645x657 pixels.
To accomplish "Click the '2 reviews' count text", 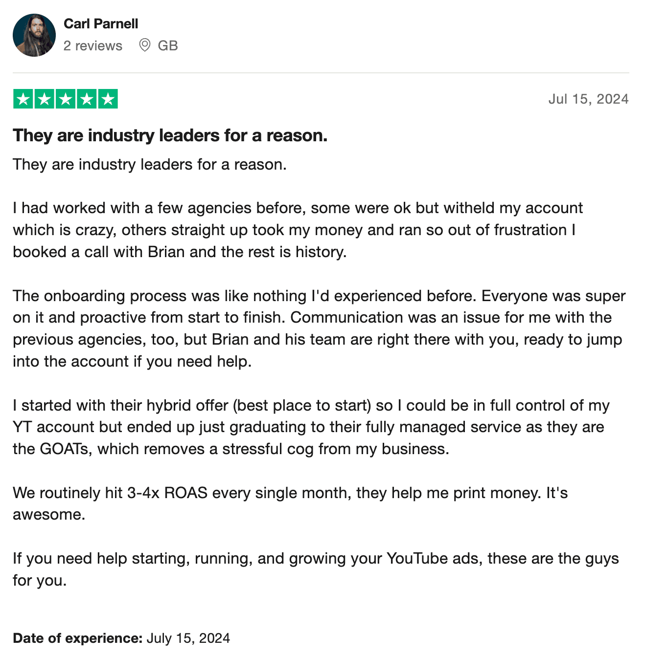I will point(93,45).
